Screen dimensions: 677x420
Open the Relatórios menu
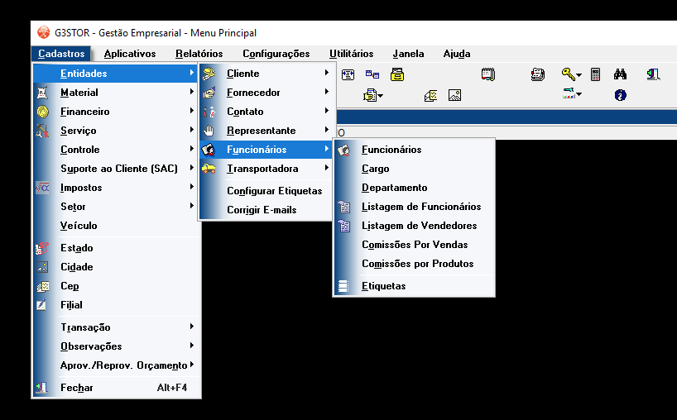(199, 54)
